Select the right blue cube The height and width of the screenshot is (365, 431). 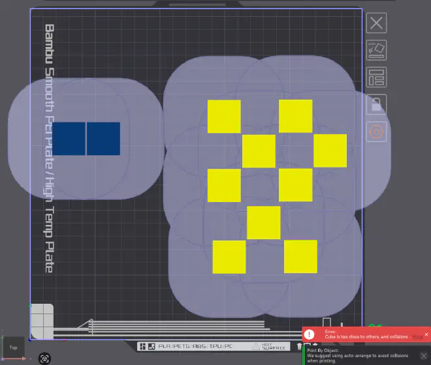pos(103,139)
